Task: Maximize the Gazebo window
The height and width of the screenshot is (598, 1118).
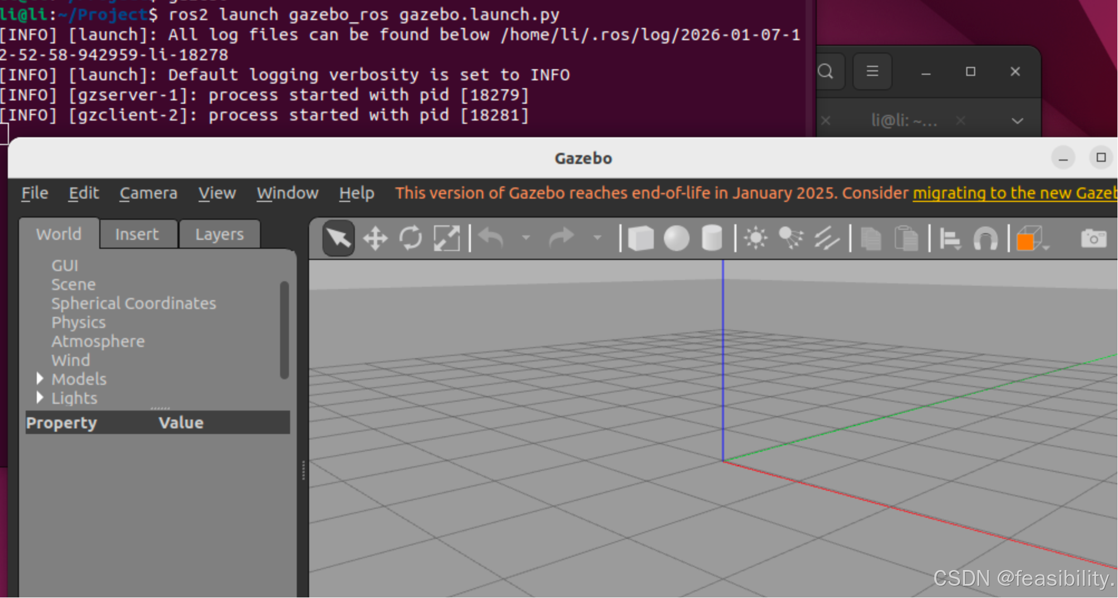Action: 1101,158
